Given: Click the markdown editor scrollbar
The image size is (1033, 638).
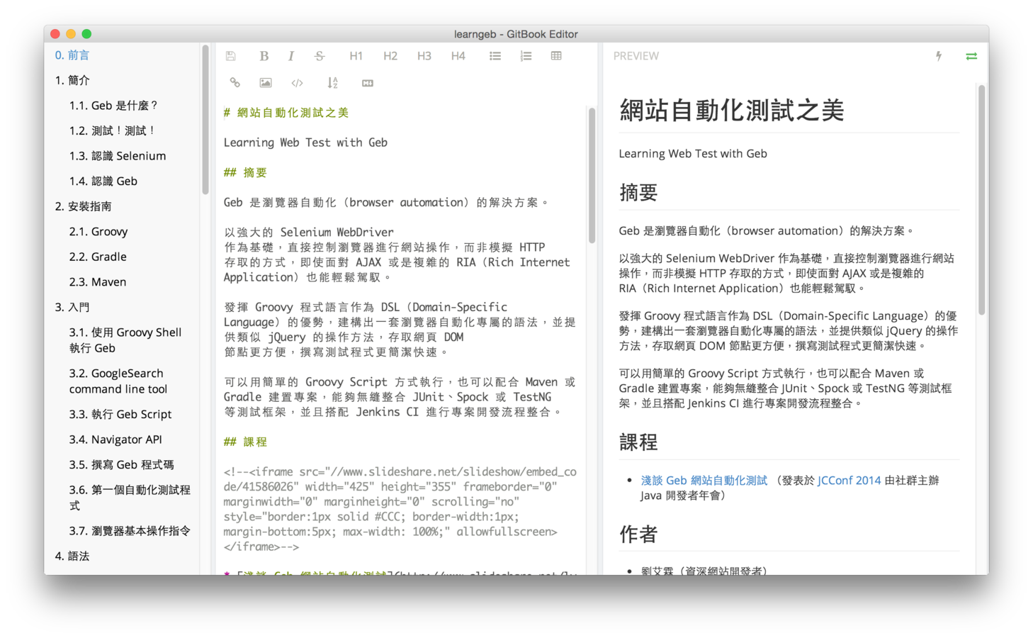Looking at the screenshot, I should [x=592, y=175].
